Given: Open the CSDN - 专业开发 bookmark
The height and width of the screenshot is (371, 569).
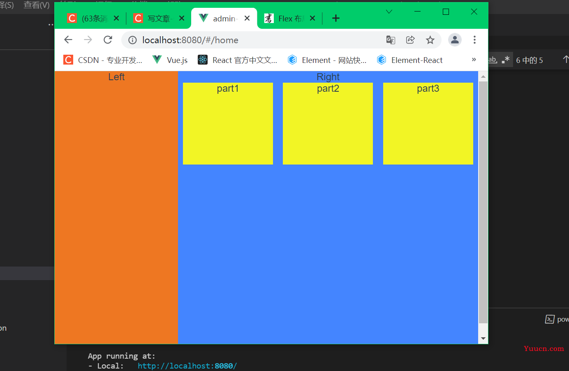Looking at the screenshot, I should 103,60.
